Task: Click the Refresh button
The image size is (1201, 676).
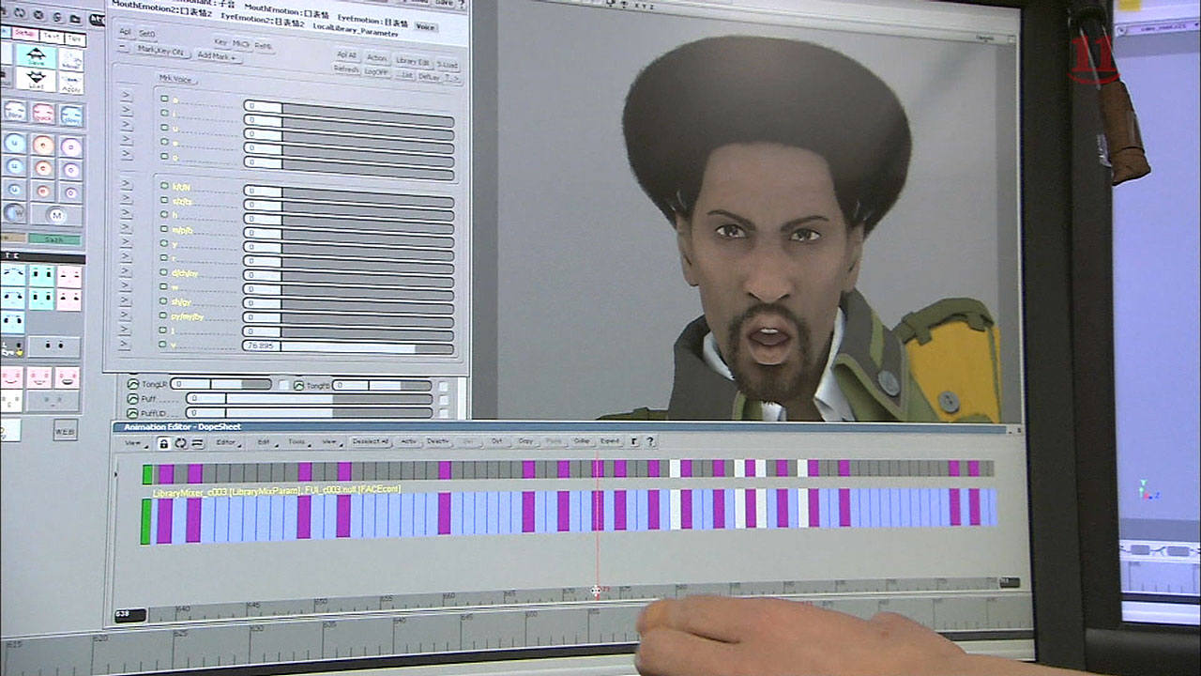Action: [346, 69]
